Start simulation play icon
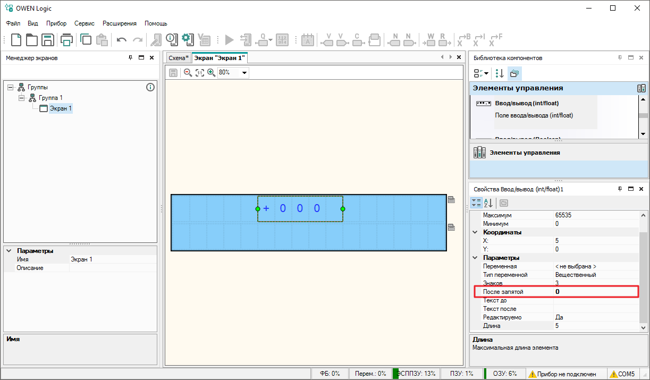 [x=229, y=39]
